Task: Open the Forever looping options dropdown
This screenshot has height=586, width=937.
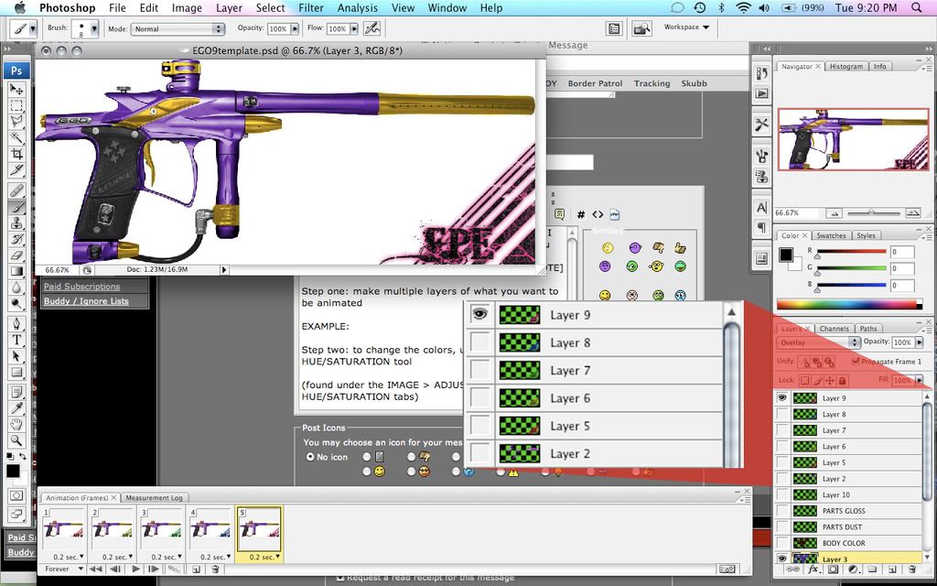Action: point(63,570)
